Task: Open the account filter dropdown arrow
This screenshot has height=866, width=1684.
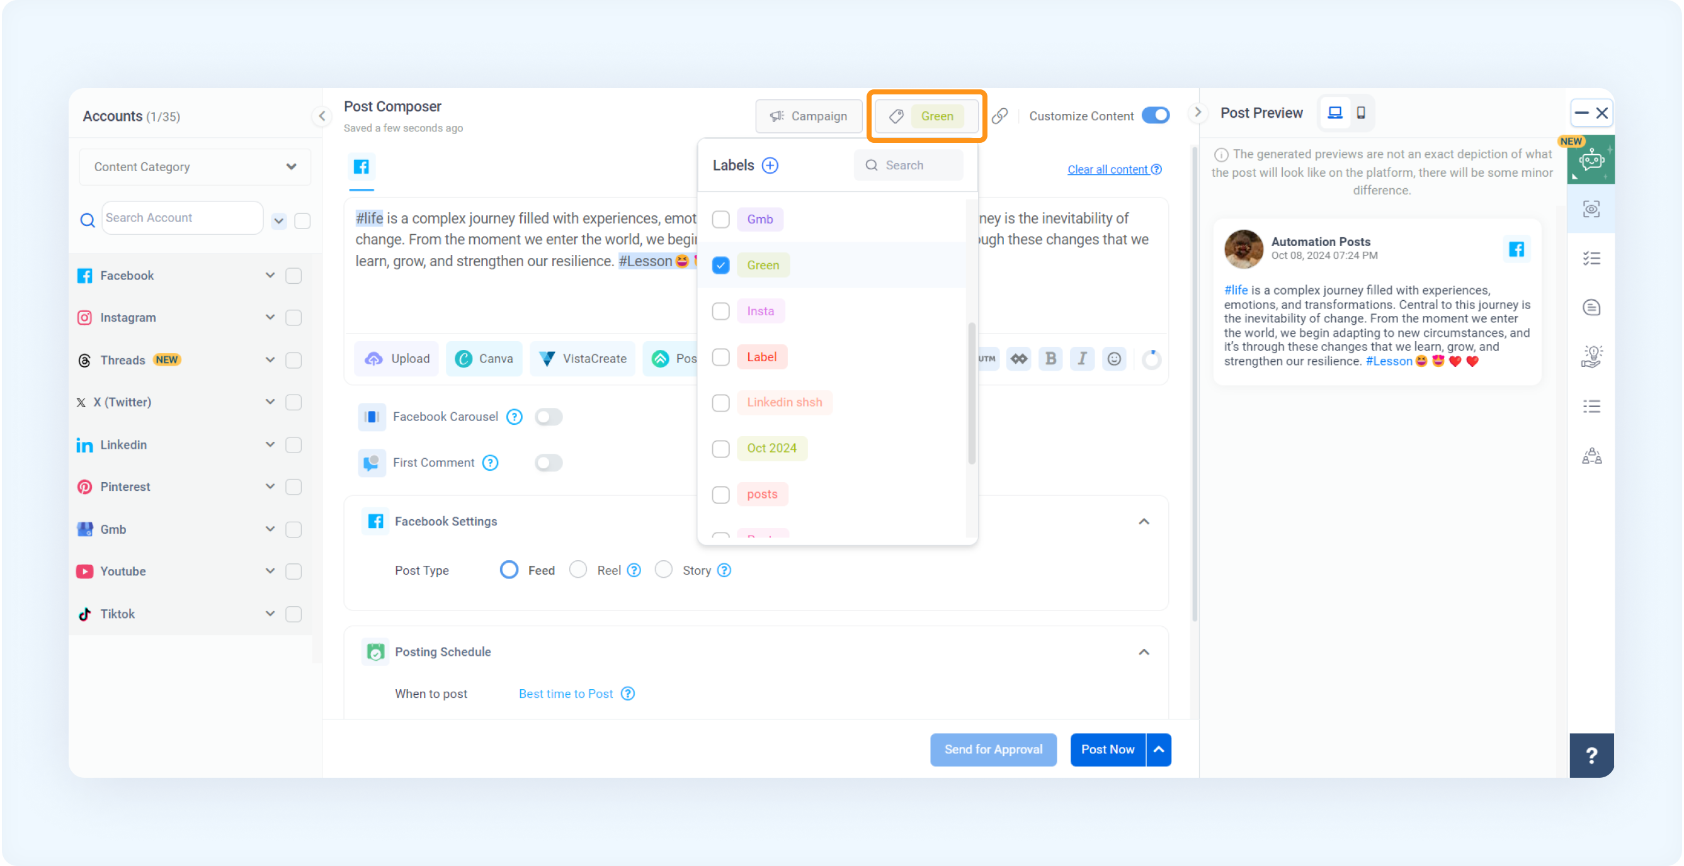Action: pyautogui.click(x=279, y=221)
